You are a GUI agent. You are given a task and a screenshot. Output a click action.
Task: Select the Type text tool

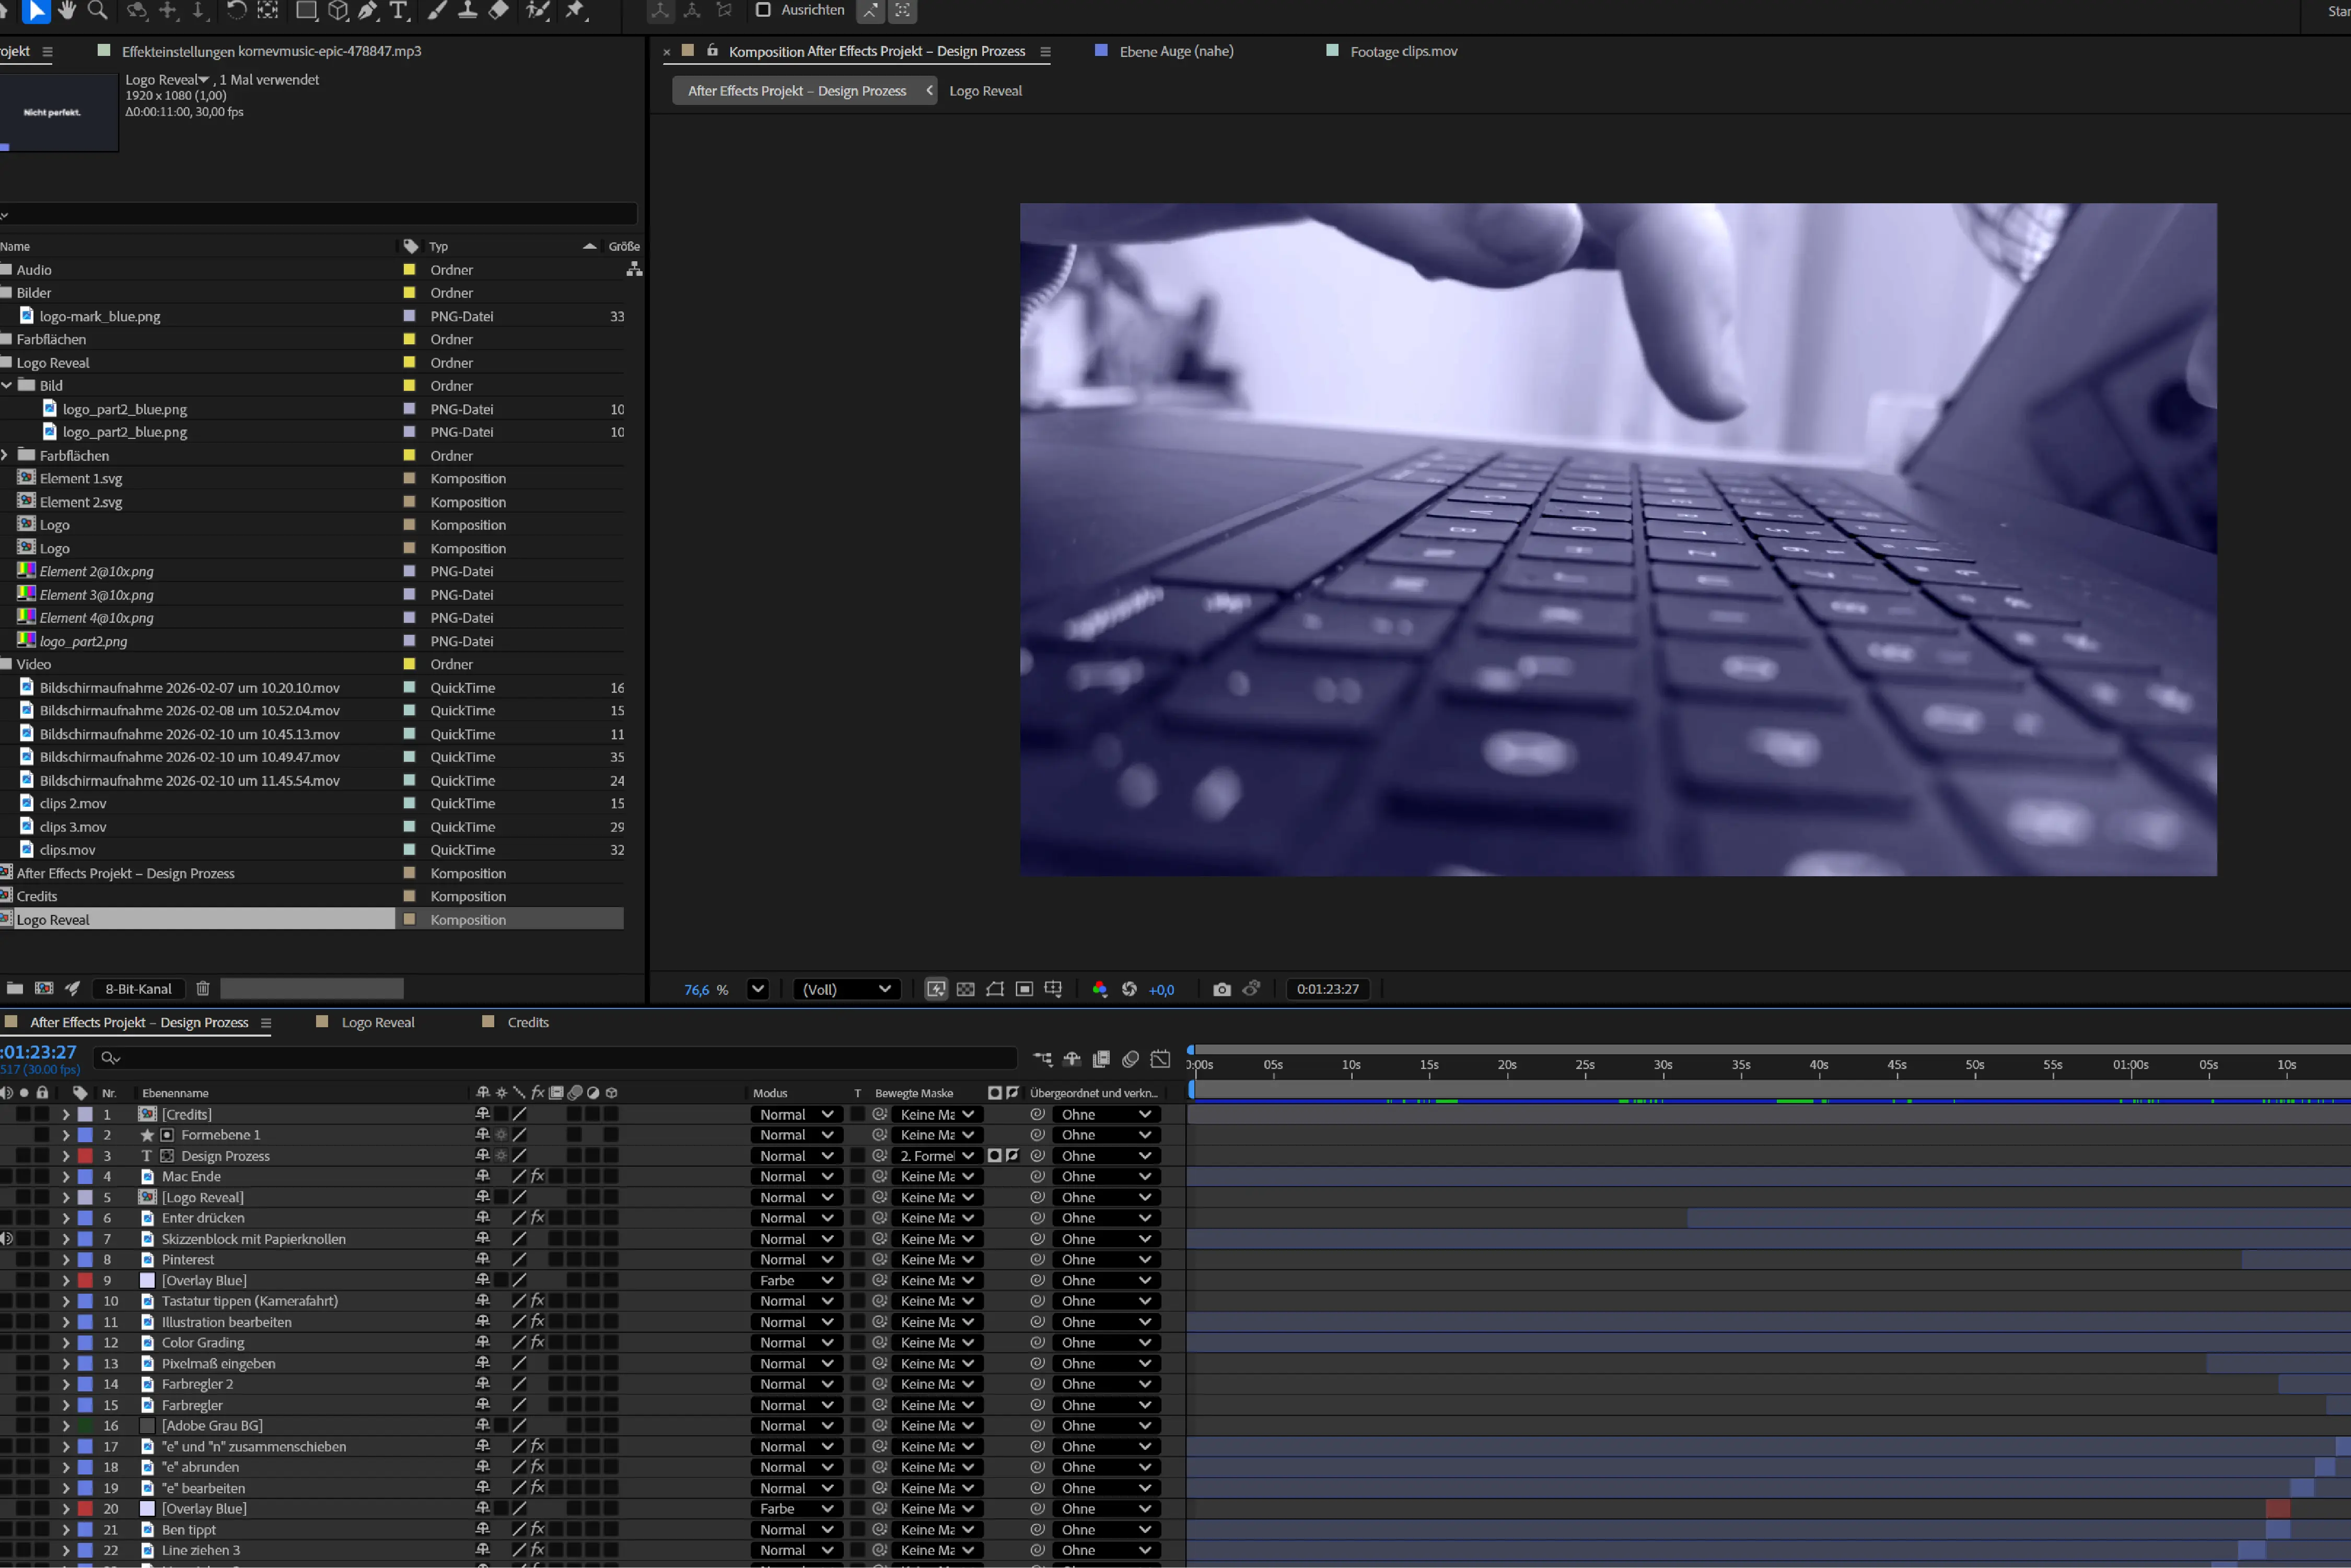(x=399, y=11)
